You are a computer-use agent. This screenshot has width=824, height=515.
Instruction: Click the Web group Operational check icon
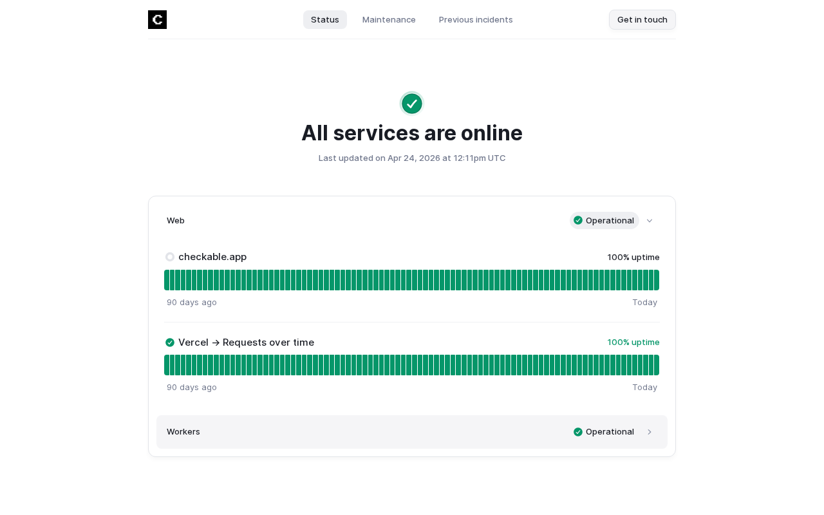[x=578, y=220]
